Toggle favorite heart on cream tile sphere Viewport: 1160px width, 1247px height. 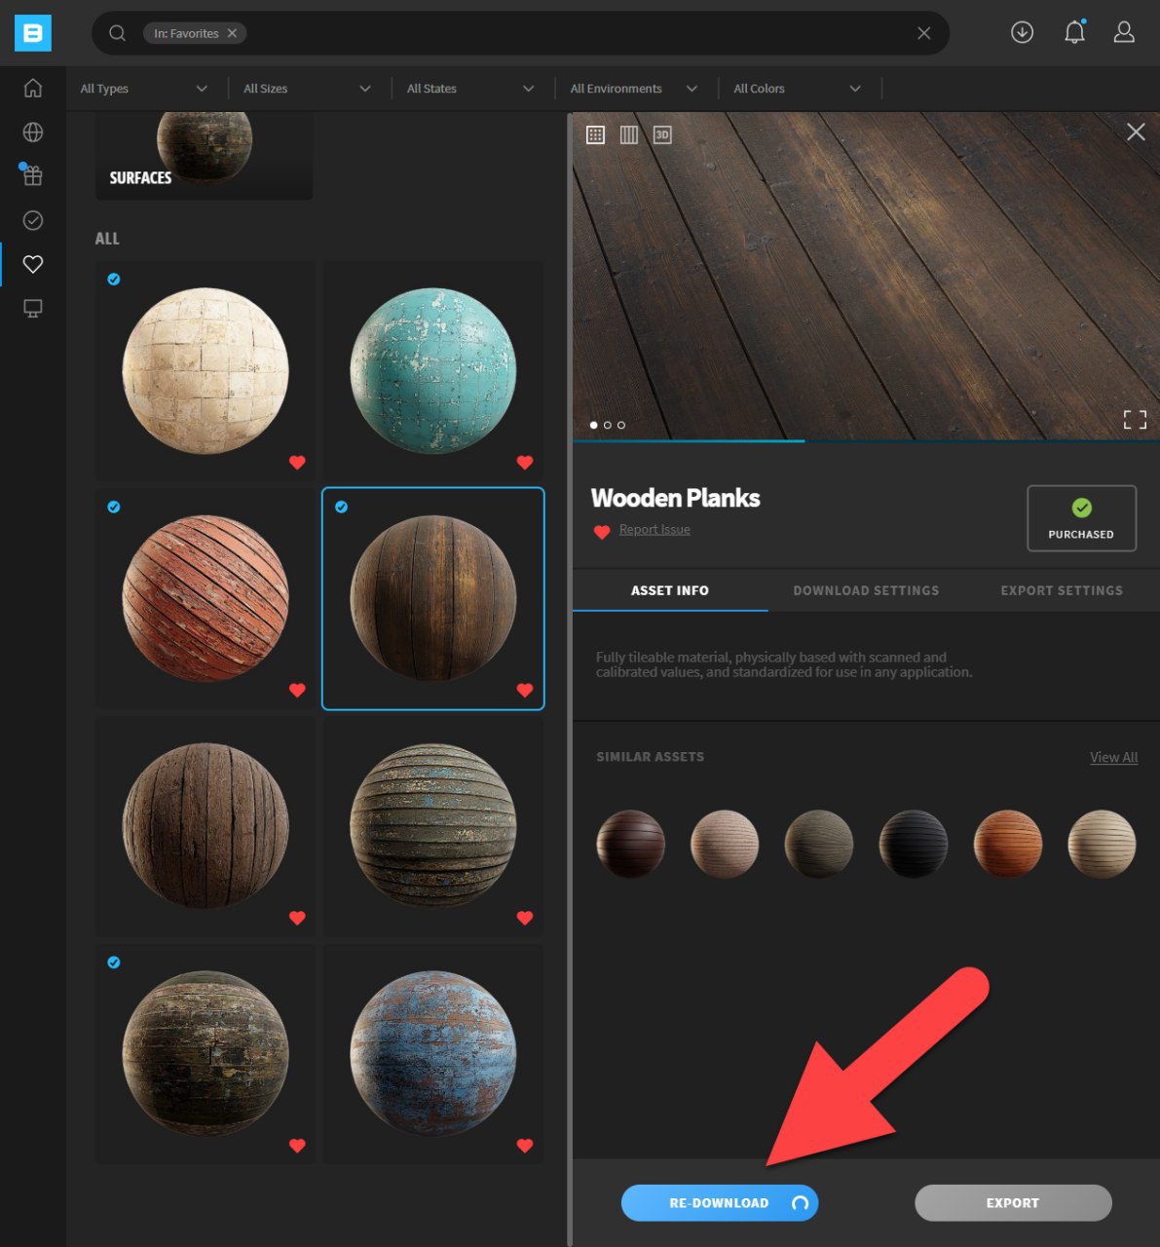point(297,463)
